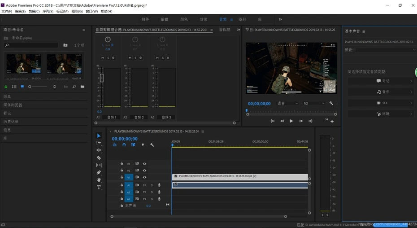Select the Pen tool
The width and height of the screenshot is (417, 228).
pos(99,172)
